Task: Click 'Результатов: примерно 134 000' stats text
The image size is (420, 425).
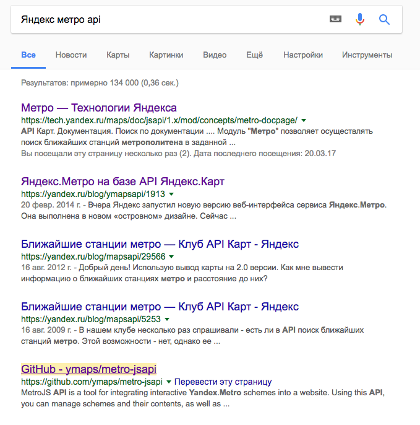Action: pos(100,82)
